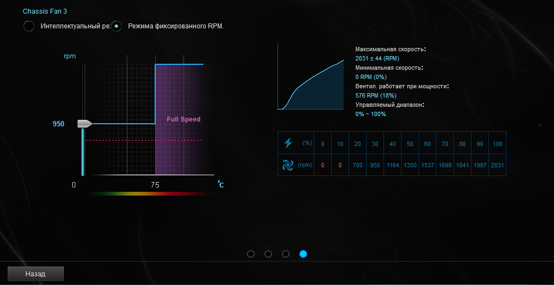Click the 0% ~ 100% range value
The height and width of the screenshot is (285, 554).
pos(370,114)
